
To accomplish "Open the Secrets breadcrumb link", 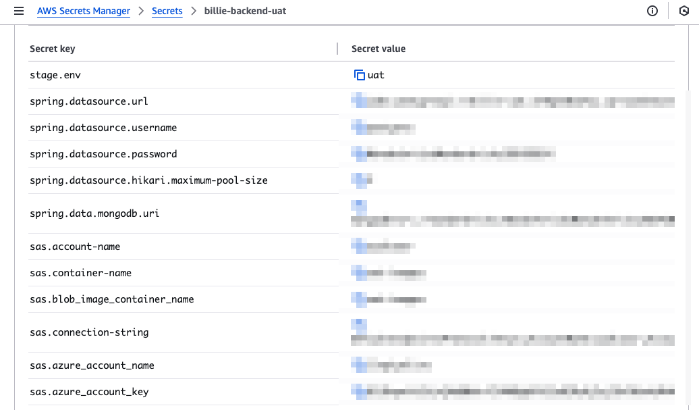I will pos(167,11).
